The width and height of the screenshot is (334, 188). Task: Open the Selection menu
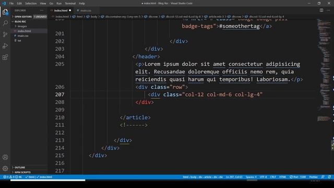[x=31, y=4]
